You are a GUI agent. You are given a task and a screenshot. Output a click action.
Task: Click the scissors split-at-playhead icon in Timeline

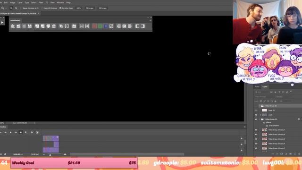point(32,132)
